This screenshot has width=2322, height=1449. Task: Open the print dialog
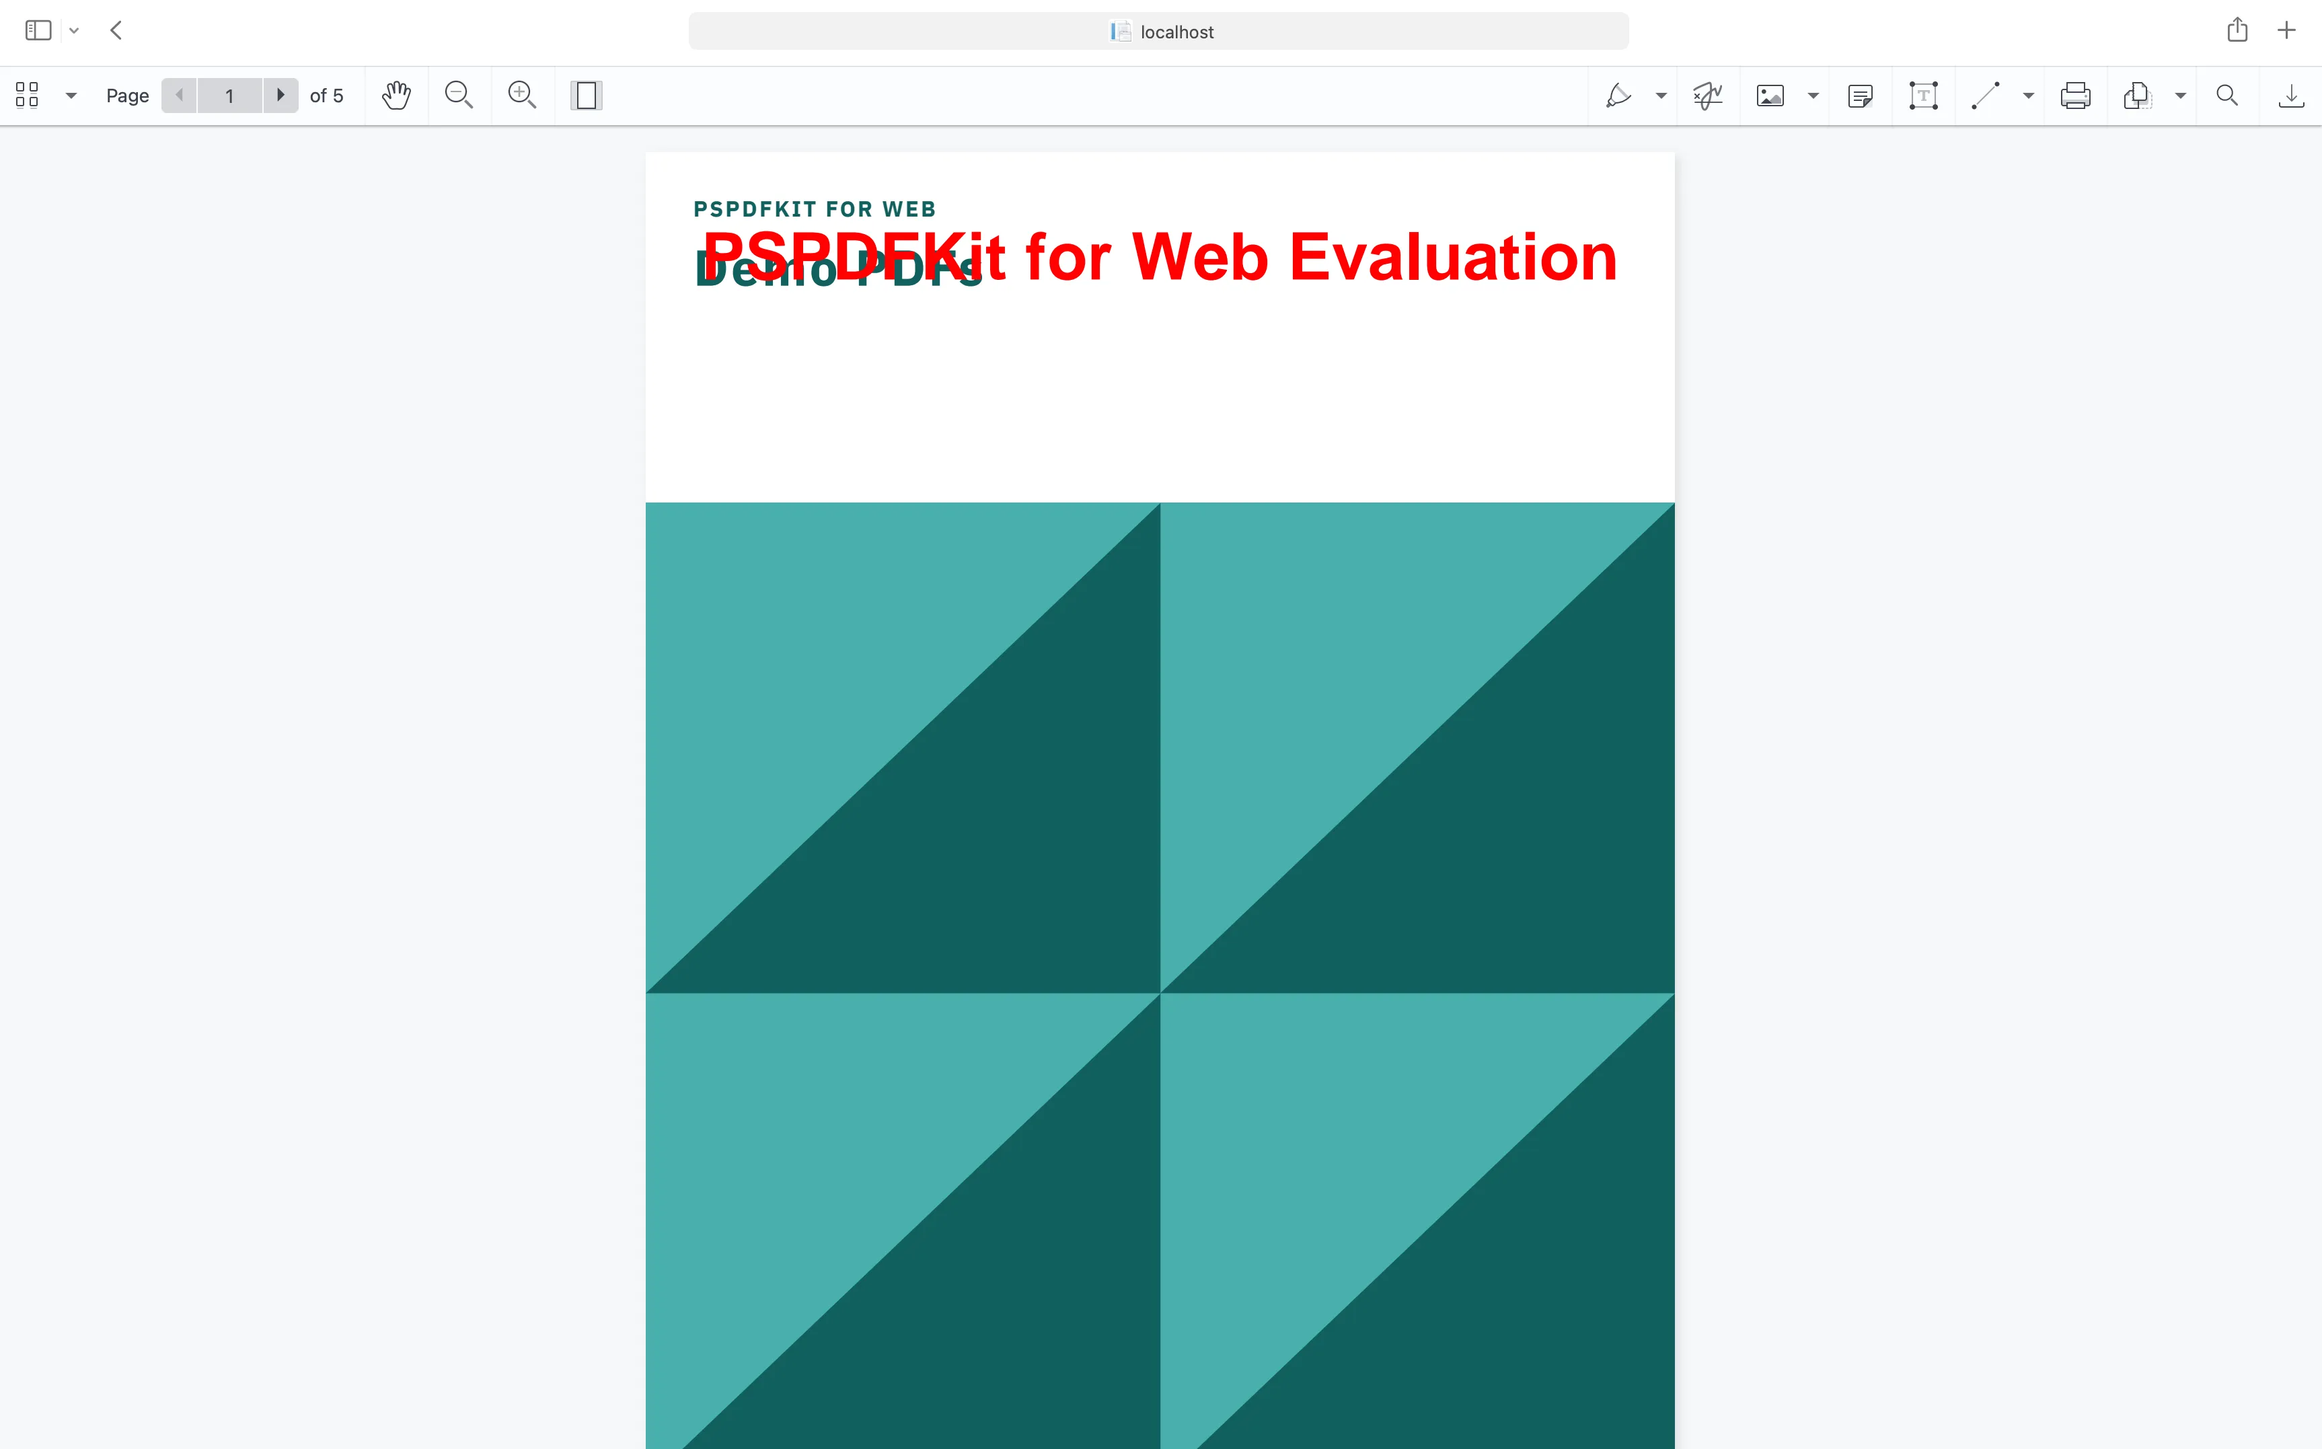click(x=2074, y=95)
